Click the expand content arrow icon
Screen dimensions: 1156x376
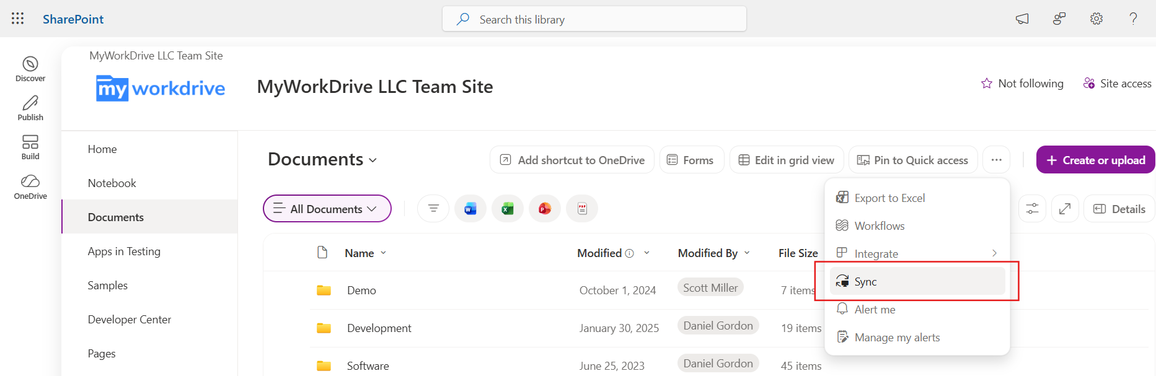pyautogui.click(x=1065, y=209)
